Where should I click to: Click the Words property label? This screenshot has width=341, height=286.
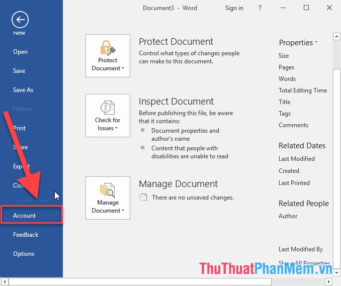287,79
